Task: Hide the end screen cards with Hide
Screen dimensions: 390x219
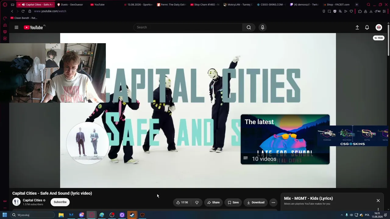Action: [x=379, y=38]
